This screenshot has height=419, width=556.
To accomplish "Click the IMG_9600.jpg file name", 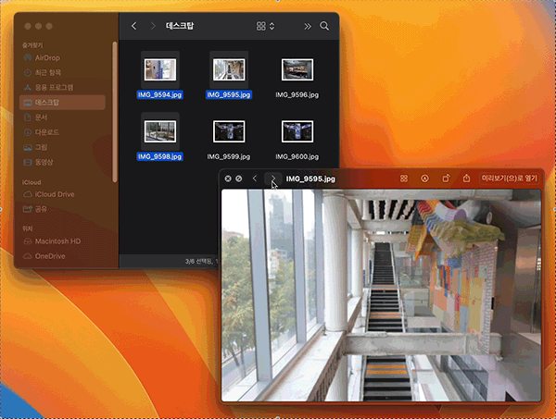I will (x=297, y=156).
